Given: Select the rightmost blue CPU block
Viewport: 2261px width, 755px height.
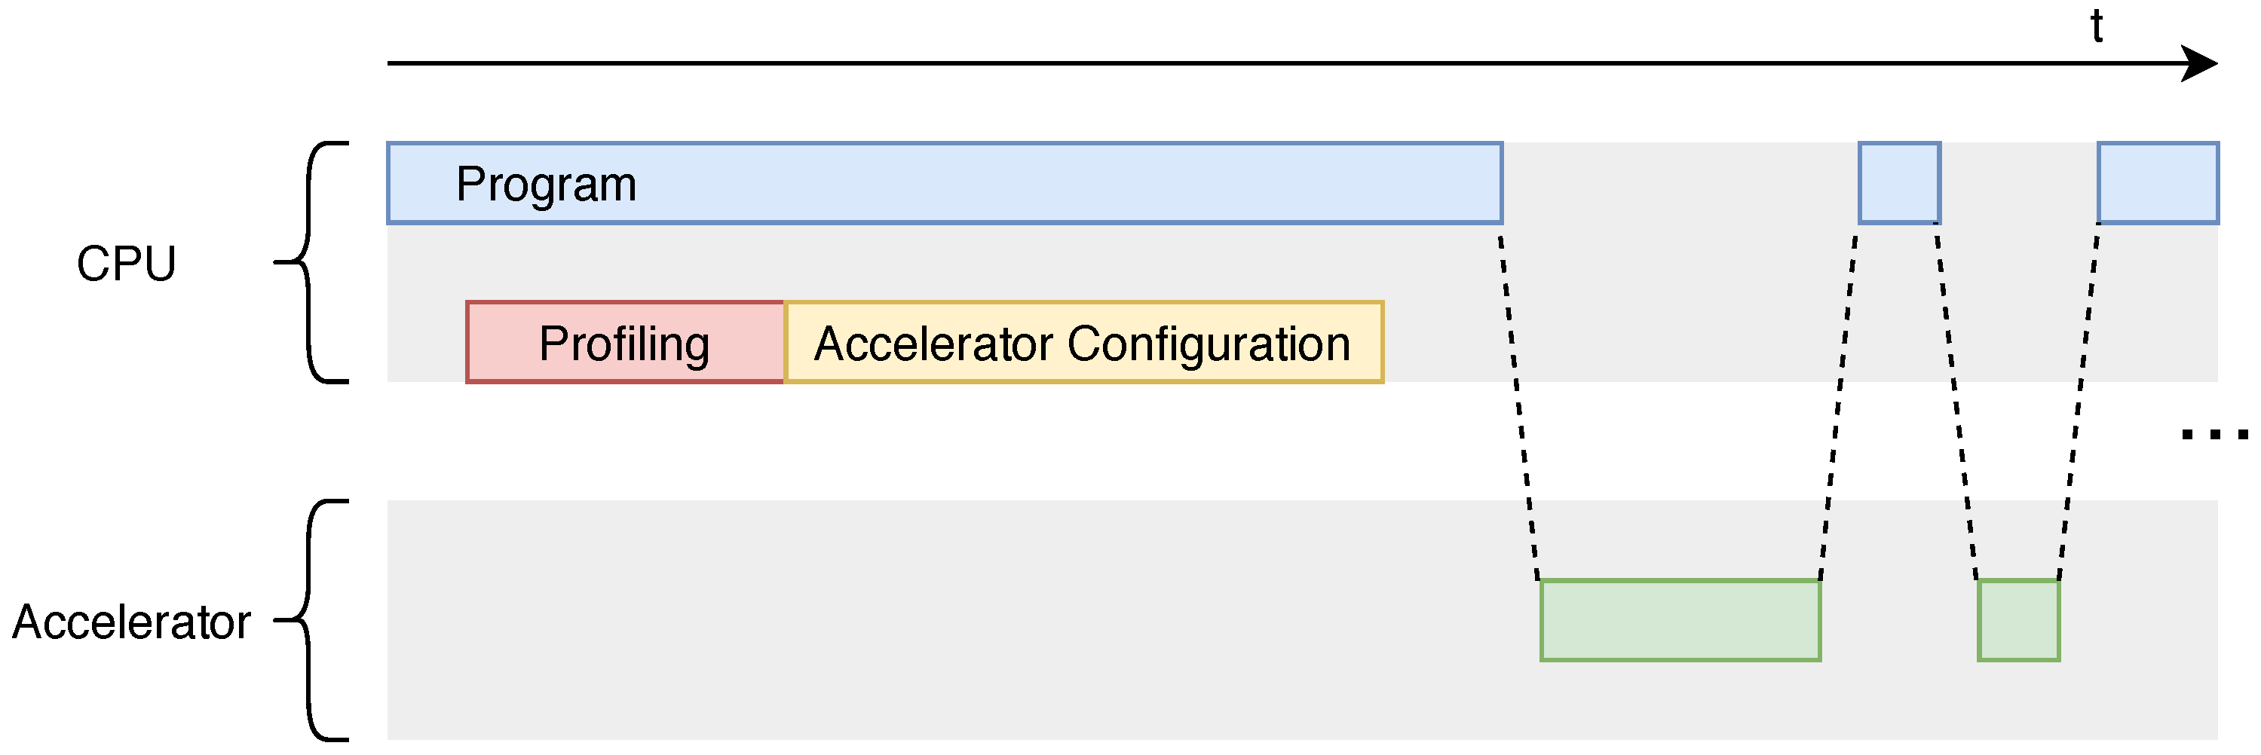Looking at the screenshot, I should [x=2158, y=183].
